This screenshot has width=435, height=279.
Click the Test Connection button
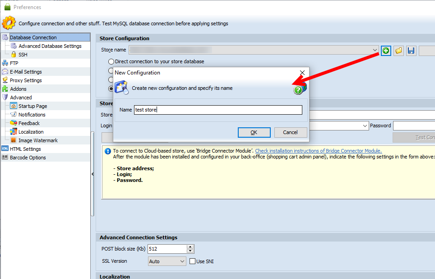click(414, 137)
